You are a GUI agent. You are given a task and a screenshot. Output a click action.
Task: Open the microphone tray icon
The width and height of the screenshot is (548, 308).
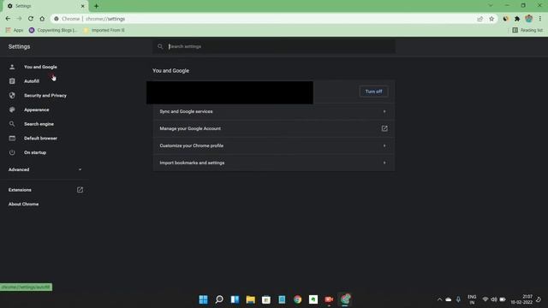coord(458,299)
